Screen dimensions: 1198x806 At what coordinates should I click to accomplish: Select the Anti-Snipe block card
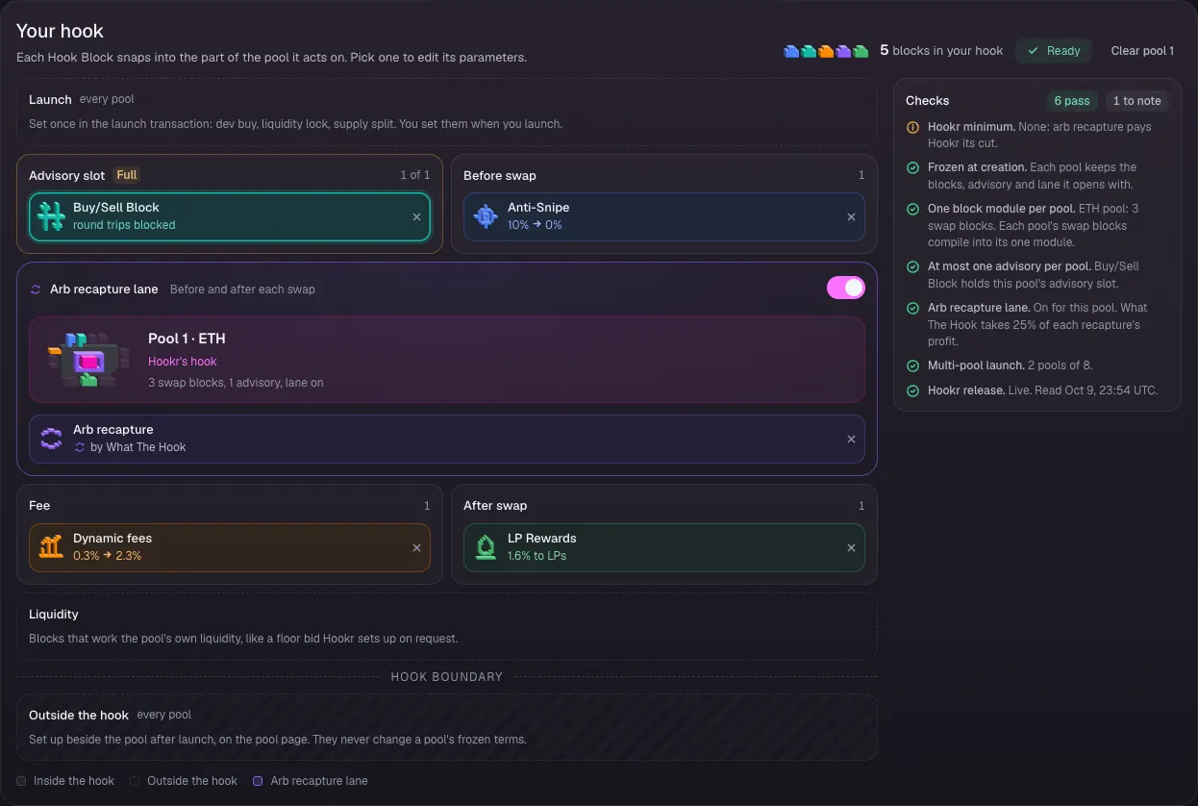pyautogui.click(x=664, y=216)
